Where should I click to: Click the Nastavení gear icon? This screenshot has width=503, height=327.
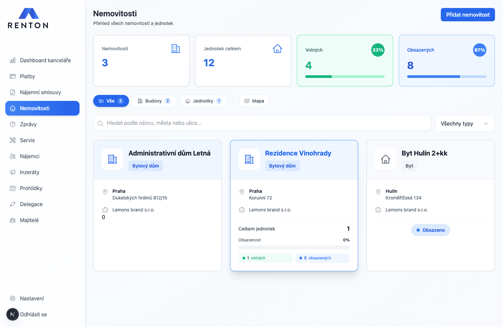point(13,298)
